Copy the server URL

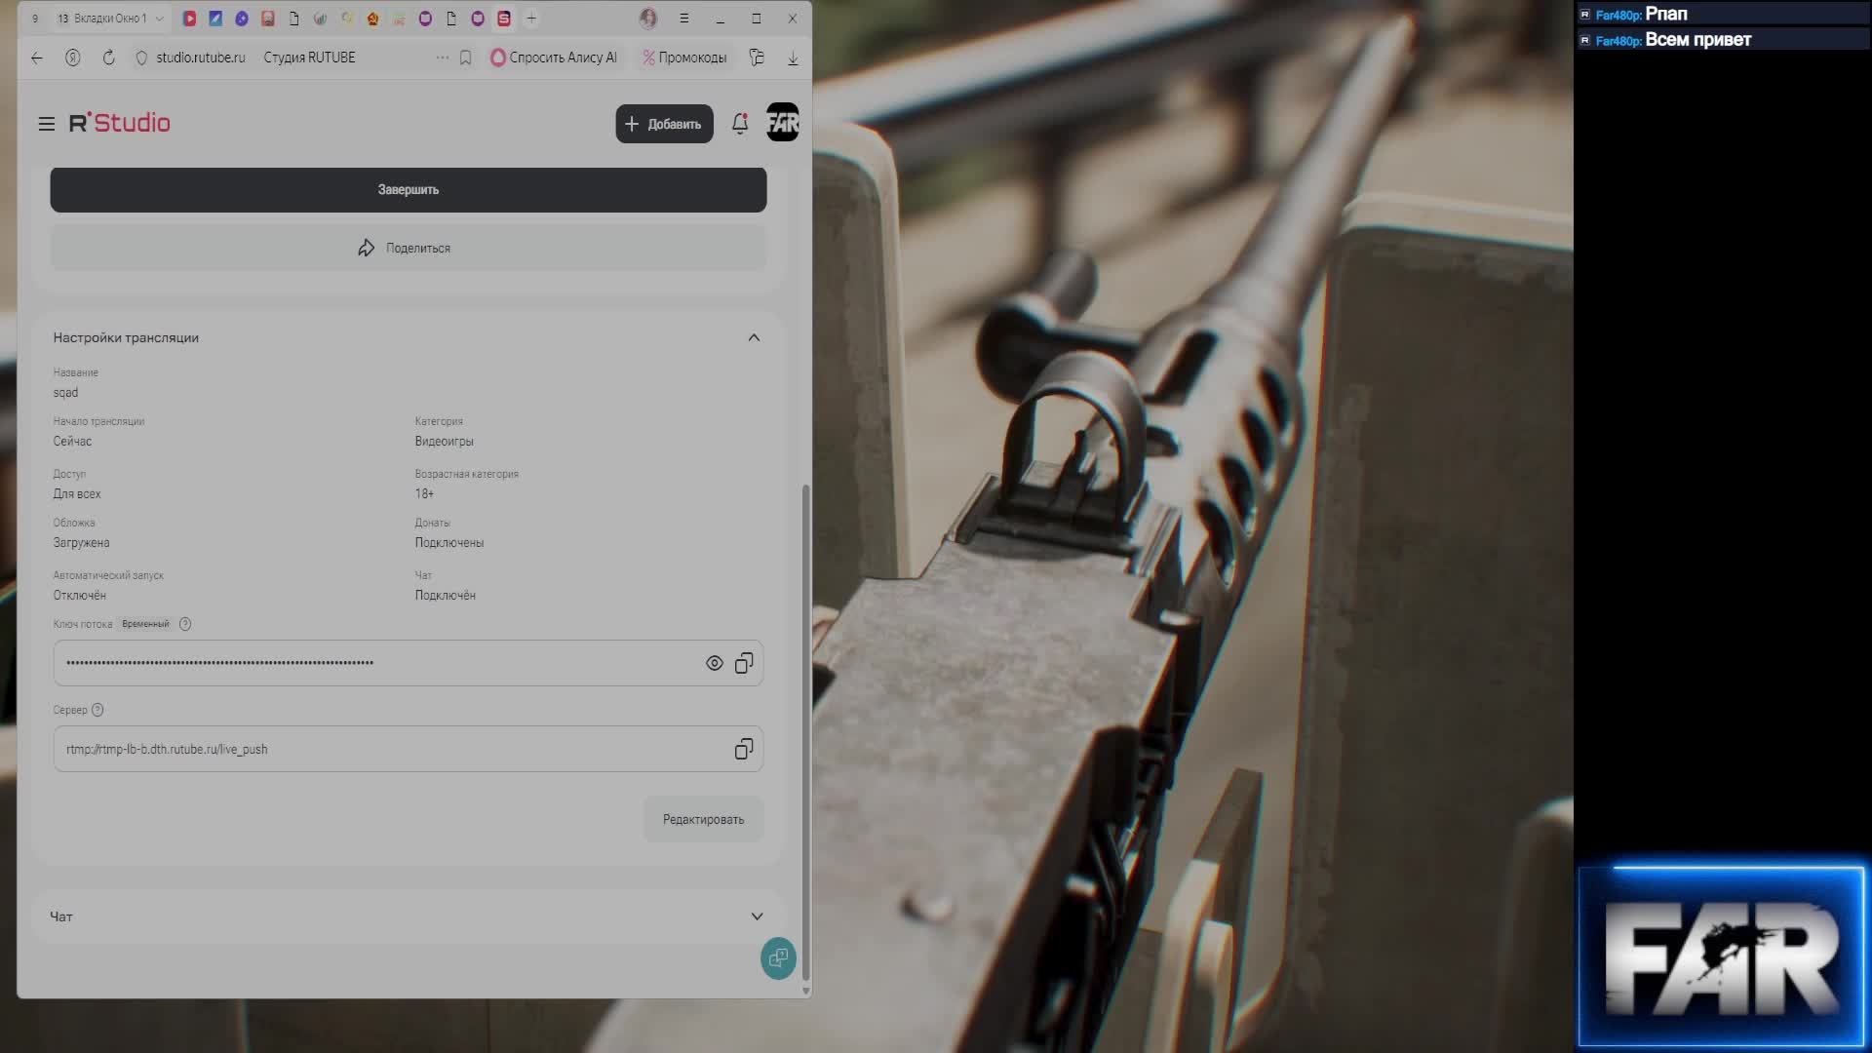(x=744, y=749)
